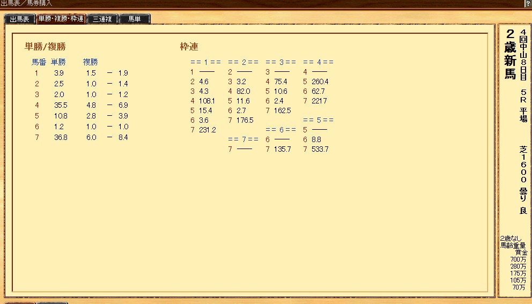
Task: Click the 複勝 column header
Action: [90, 62]
